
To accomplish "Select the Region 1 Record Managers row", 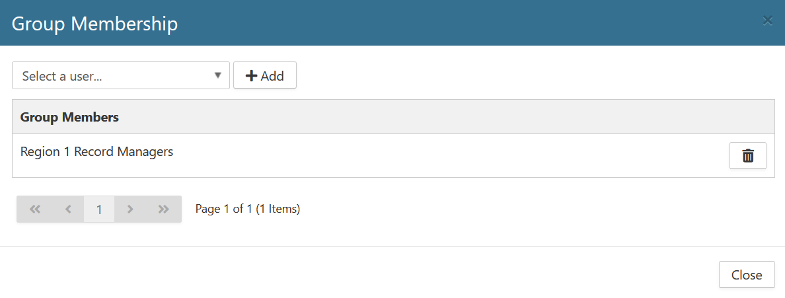I will point(96,152).
